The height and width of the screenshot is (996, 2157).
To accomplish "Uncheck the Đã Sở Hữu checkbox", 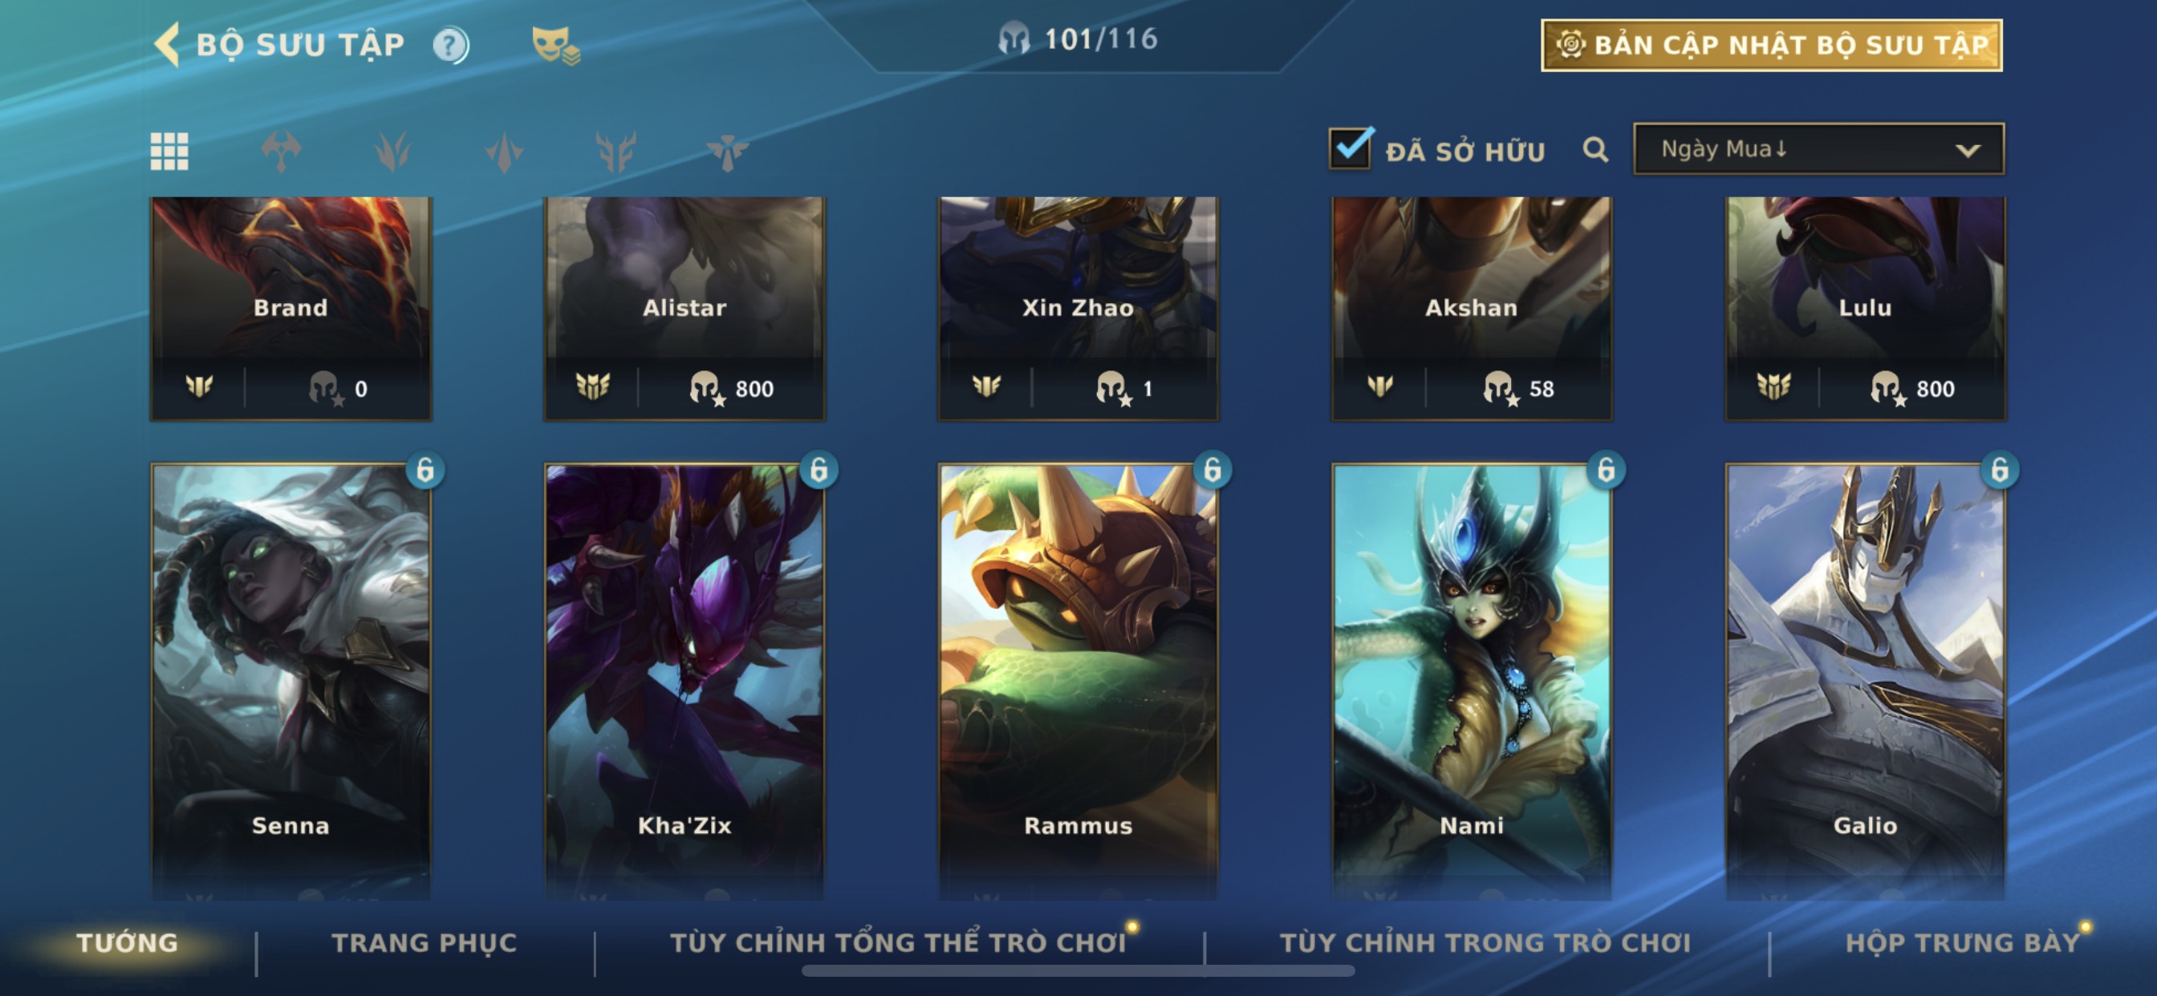I will tap(1351, 148).
